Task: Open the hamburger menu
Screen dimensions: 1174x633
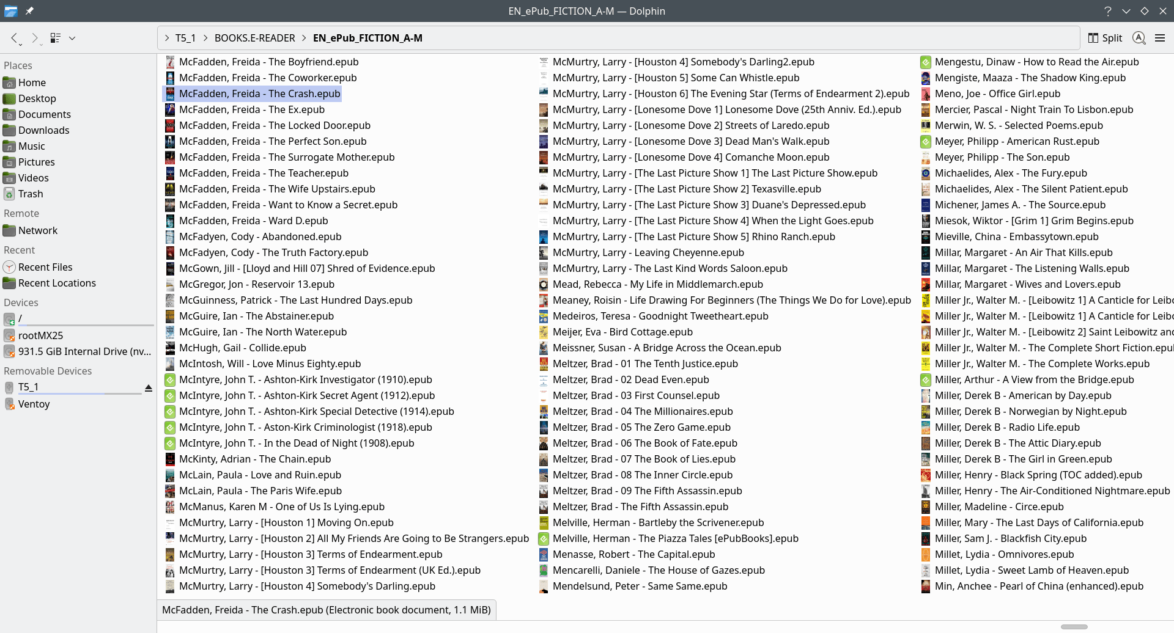Action: tap(1160, 38)
